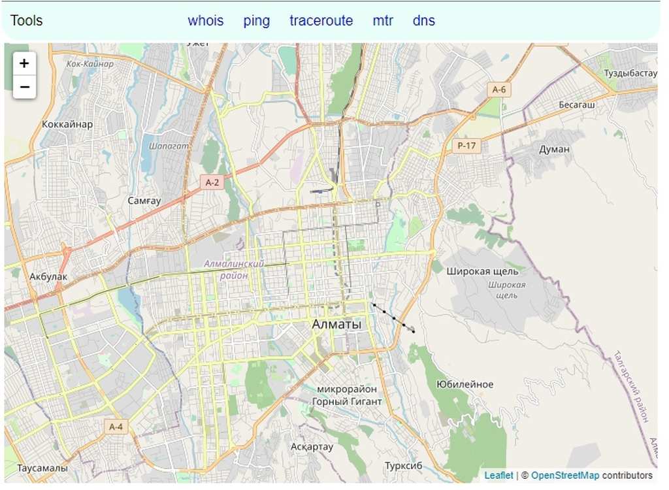Click the A-6 road shield marker
The image size is (669, 490).
point(499,90)
